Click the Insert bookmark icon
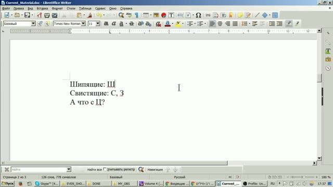Viewport: 333px width, 187px height. [x=231, y=15]
